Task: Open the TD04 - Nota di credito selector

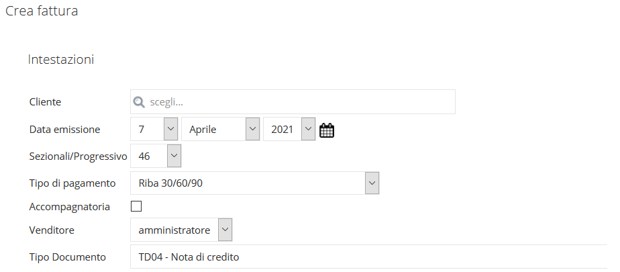Action: coord(368,257)
